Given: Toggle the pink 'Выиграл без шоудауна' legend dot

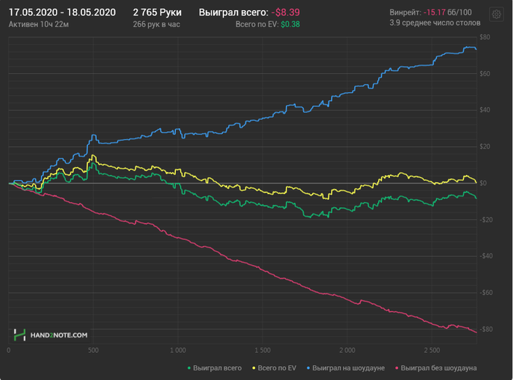Looking at the screenshot, I should click(396, 368).
